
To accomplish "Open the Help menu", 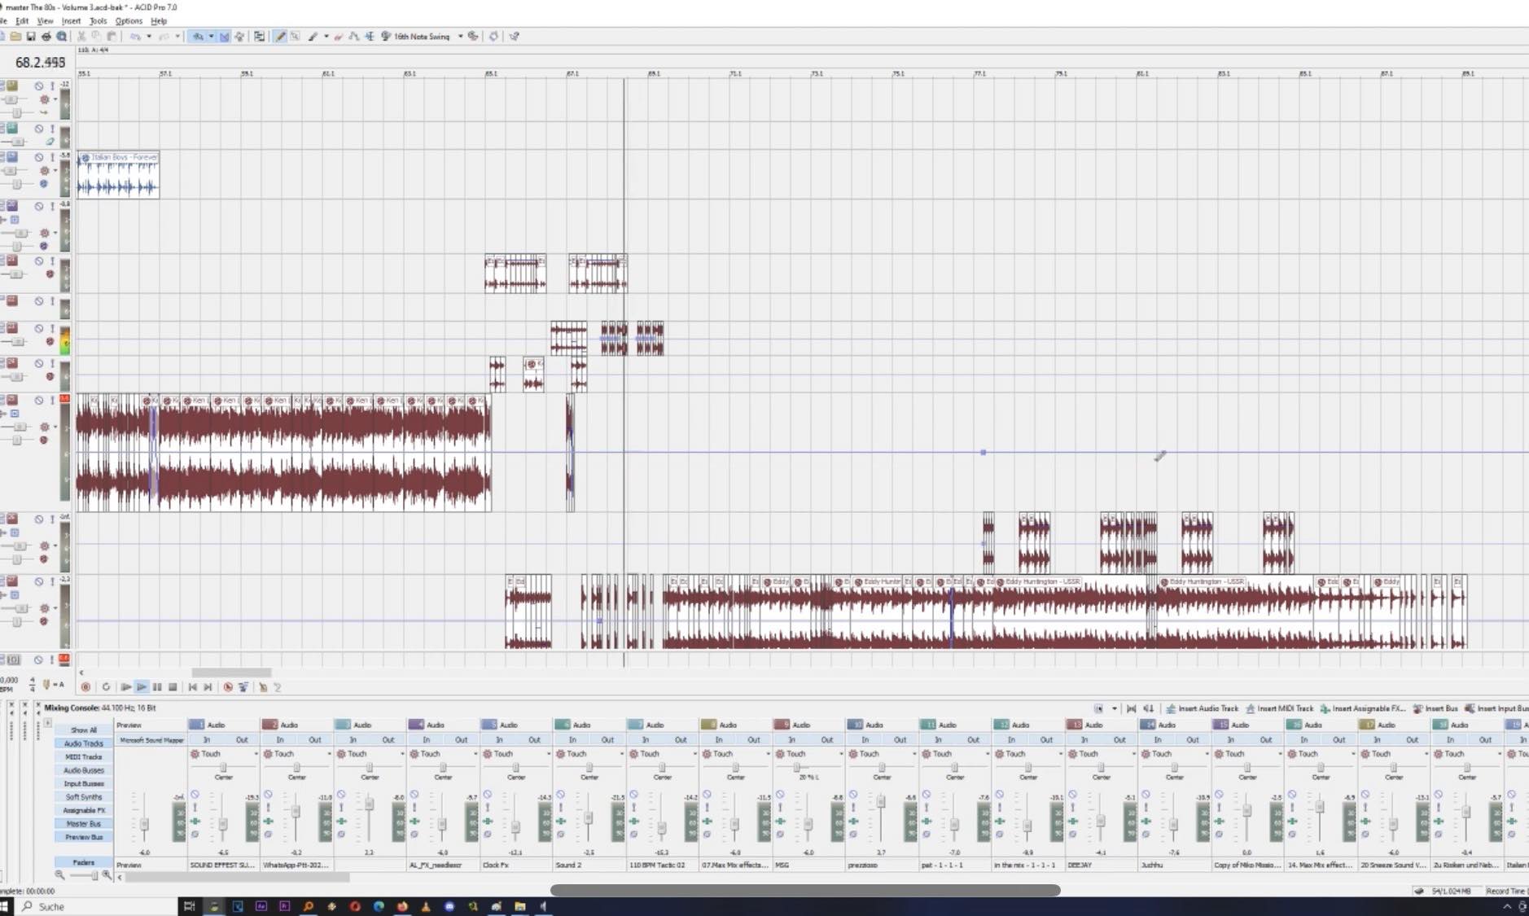I will tap(159, 20).
